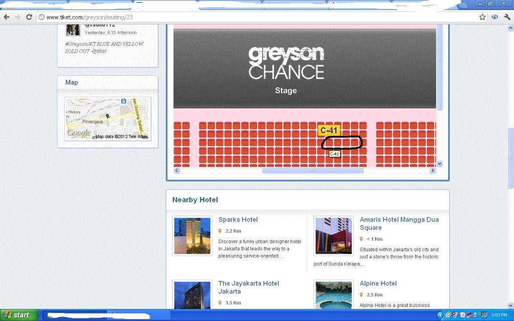The image size is (514, 321).
Task: Open the wireless network connection tray icon
Action: (x=477, y=315)
